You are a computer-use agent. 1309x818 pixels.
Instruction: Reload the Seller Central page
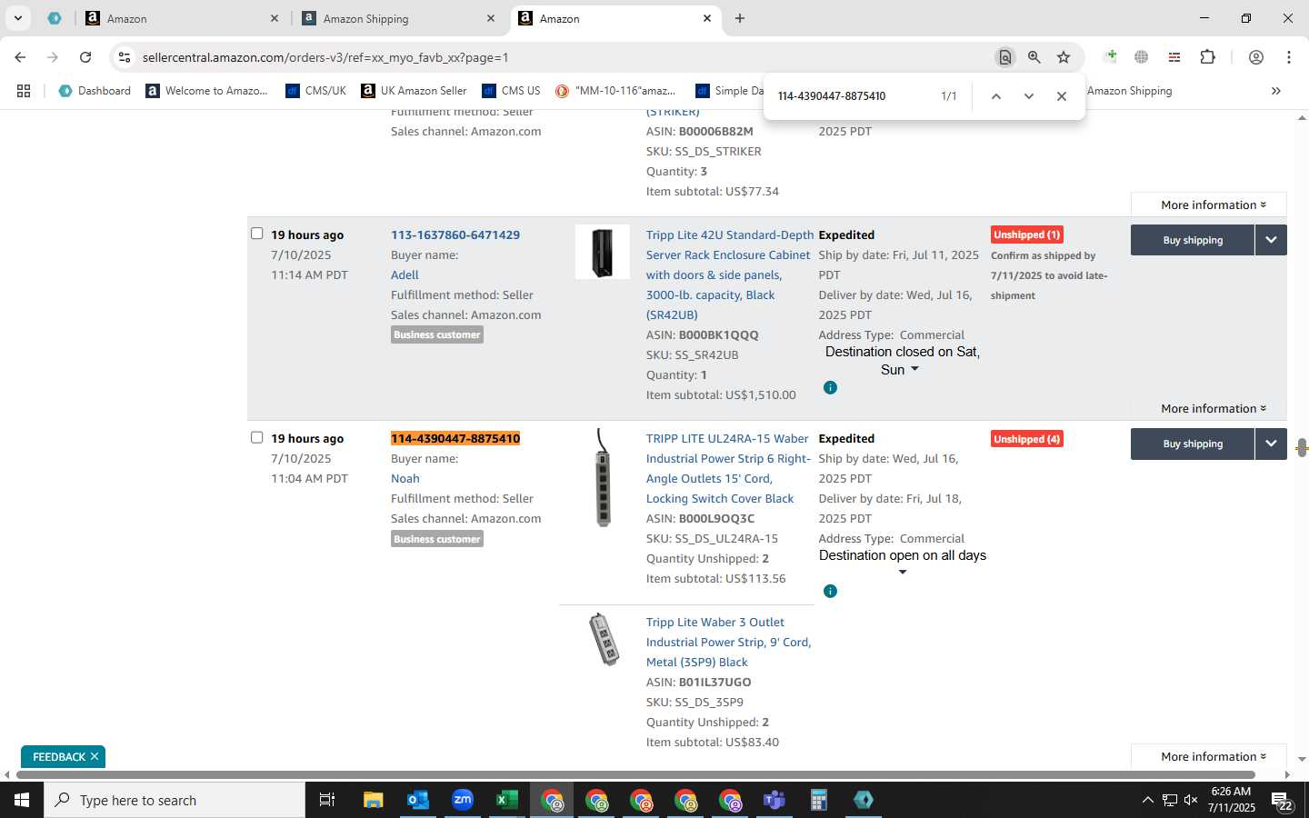85,57
